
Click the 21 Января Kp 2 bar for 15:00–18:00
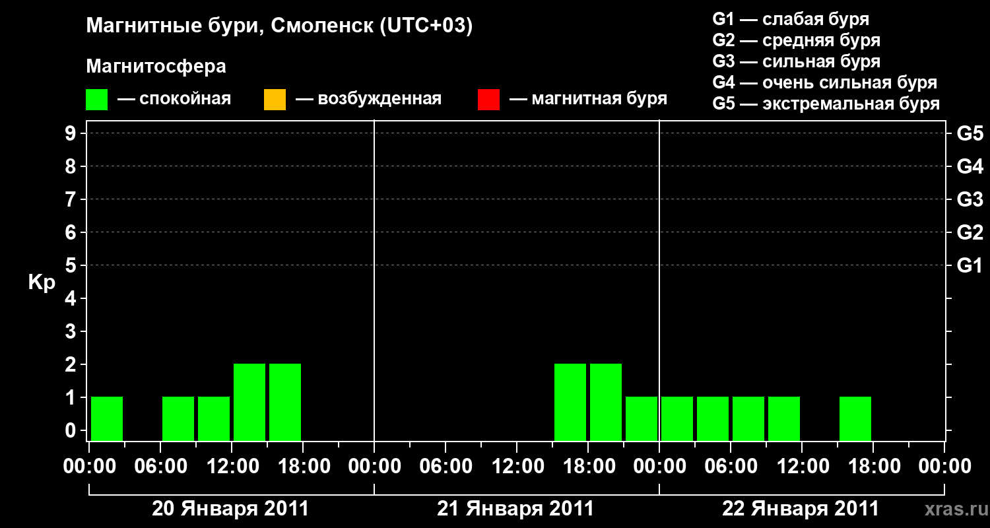(570, 402)
